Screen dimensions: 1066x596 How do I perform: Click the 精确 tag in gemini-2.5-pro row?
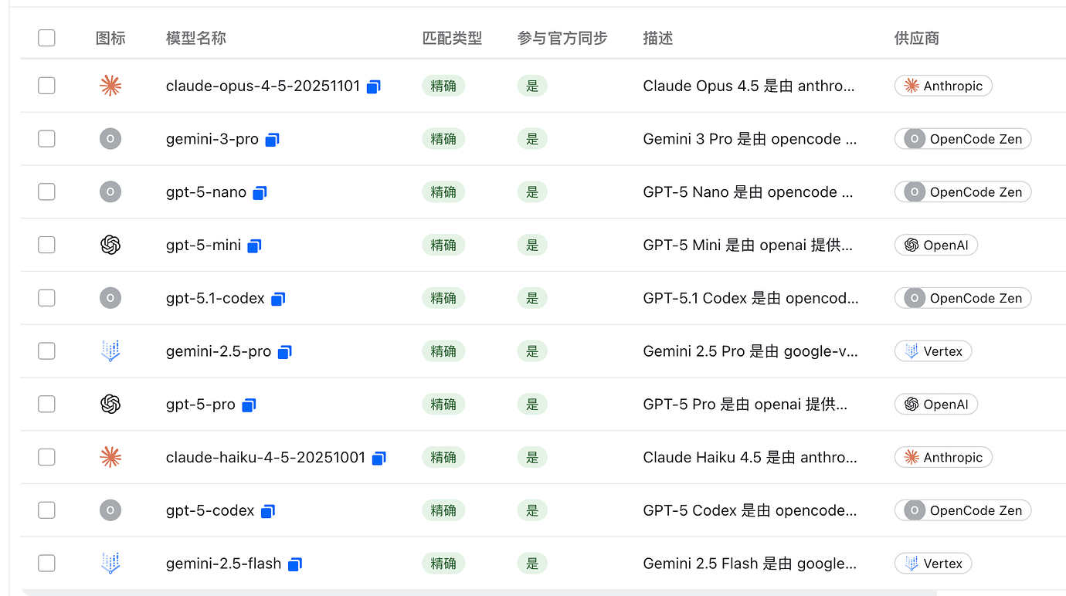443,351
